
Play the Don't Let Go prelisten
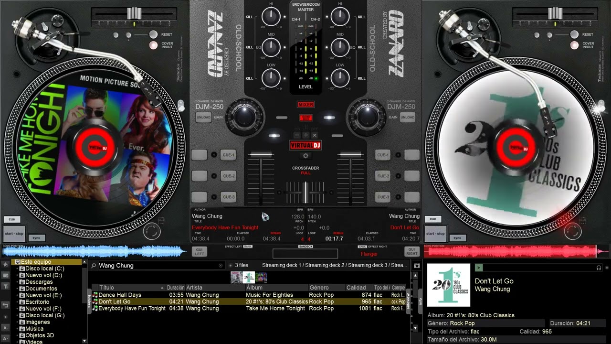[x=479, y=268]
